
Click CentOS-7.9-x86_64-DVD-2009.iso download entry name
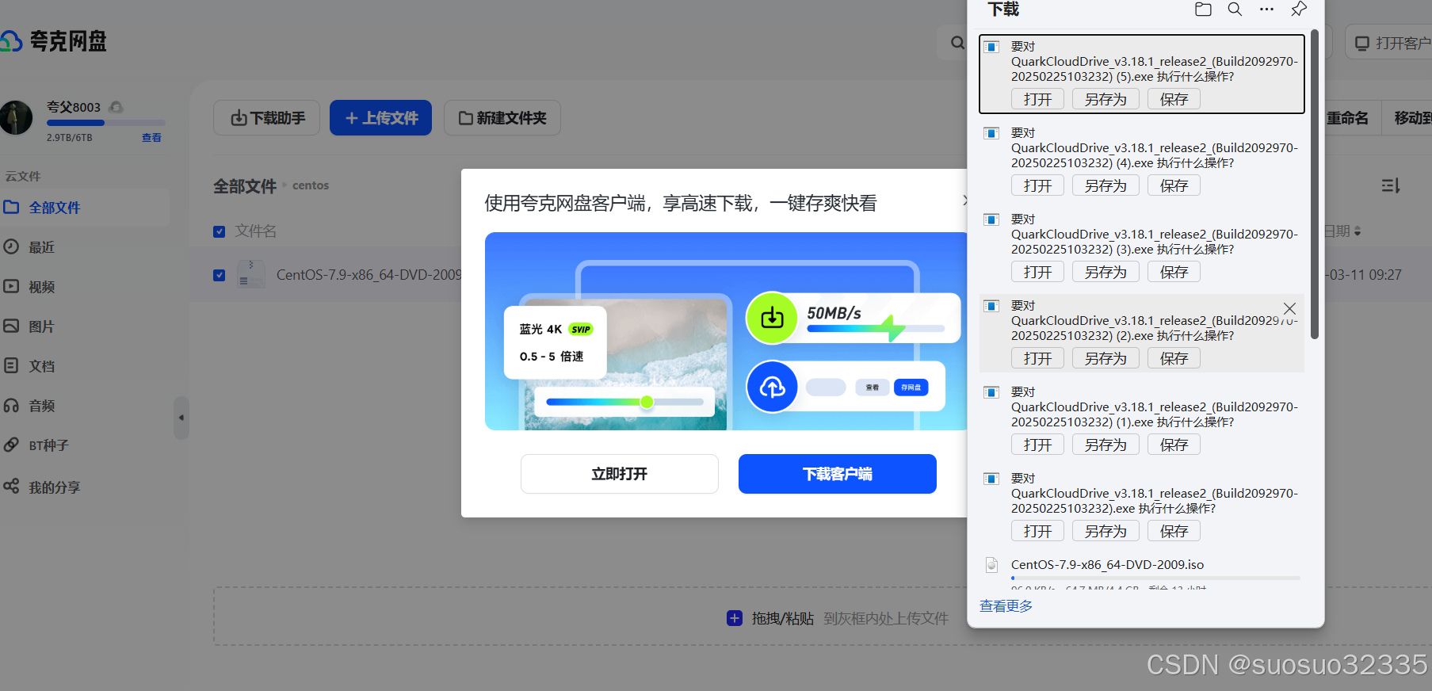[x=1107, y=565]
